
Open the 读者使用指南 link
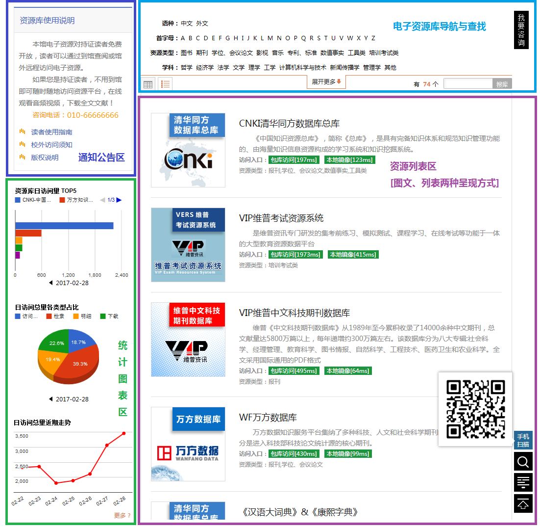point(51,132)
